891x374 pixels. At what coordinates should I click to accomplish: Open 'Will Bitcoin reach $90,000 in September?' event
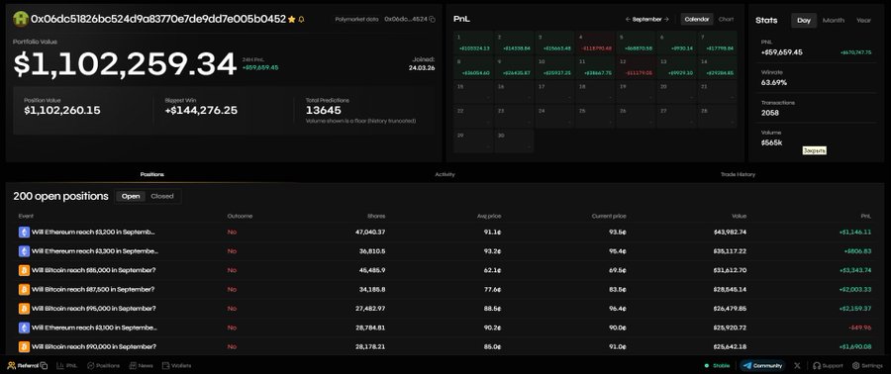[94, 346]
